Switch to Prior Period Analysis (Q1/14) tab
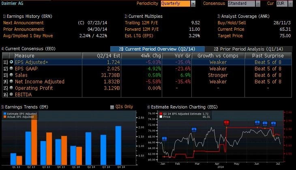 (x=249, y=49)
